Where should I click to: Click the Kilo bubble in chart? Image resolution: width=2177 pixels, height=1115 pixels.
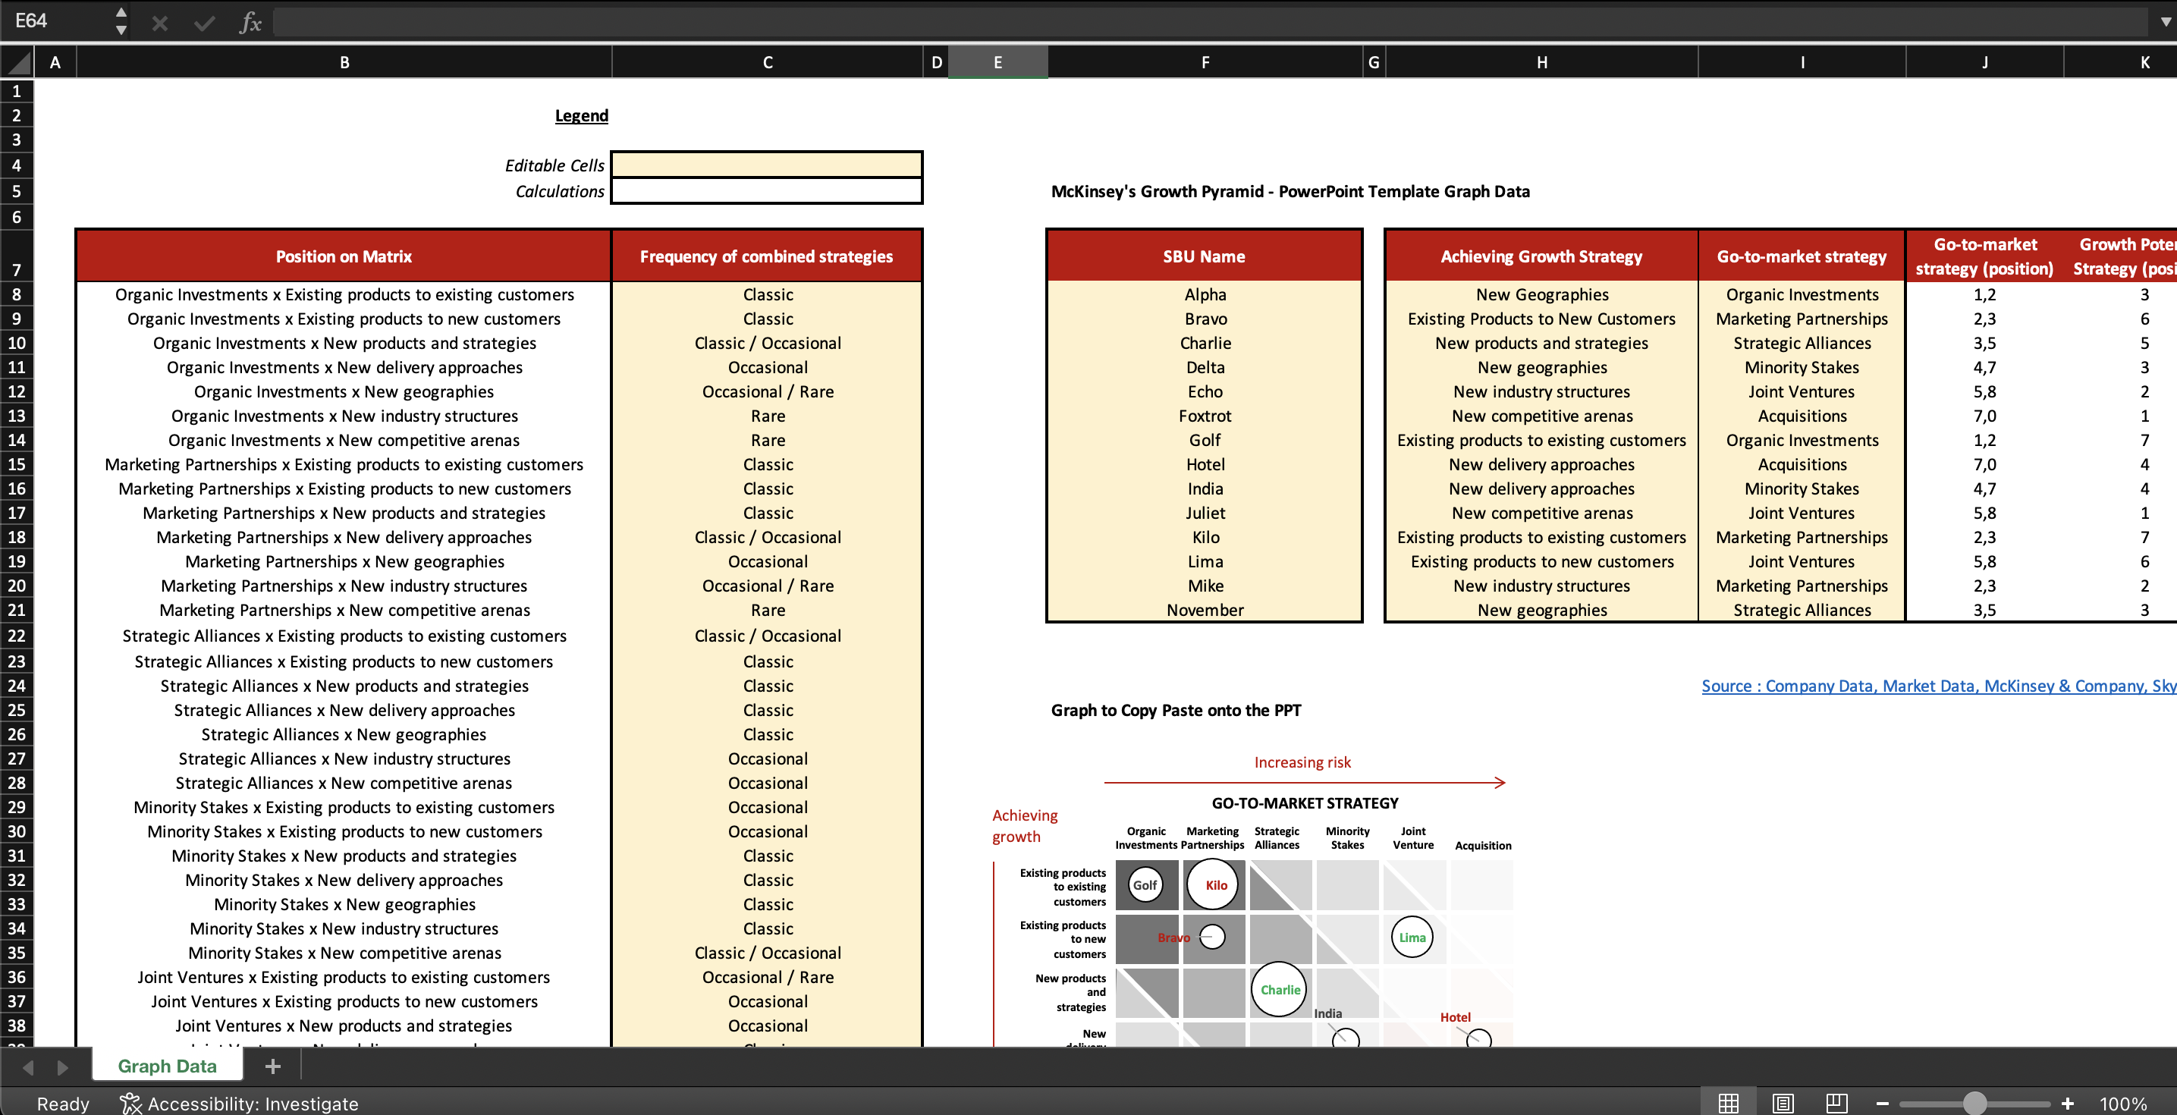pyautogui.click(x=1213, y=885)
